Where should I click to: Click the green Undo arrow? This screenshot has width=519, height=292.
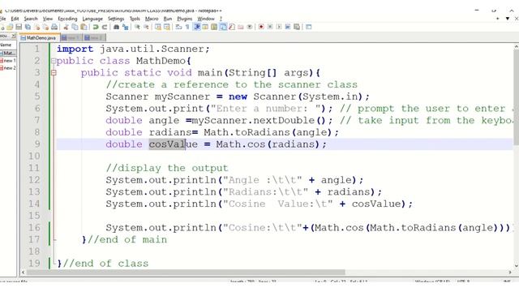[96, 27]
